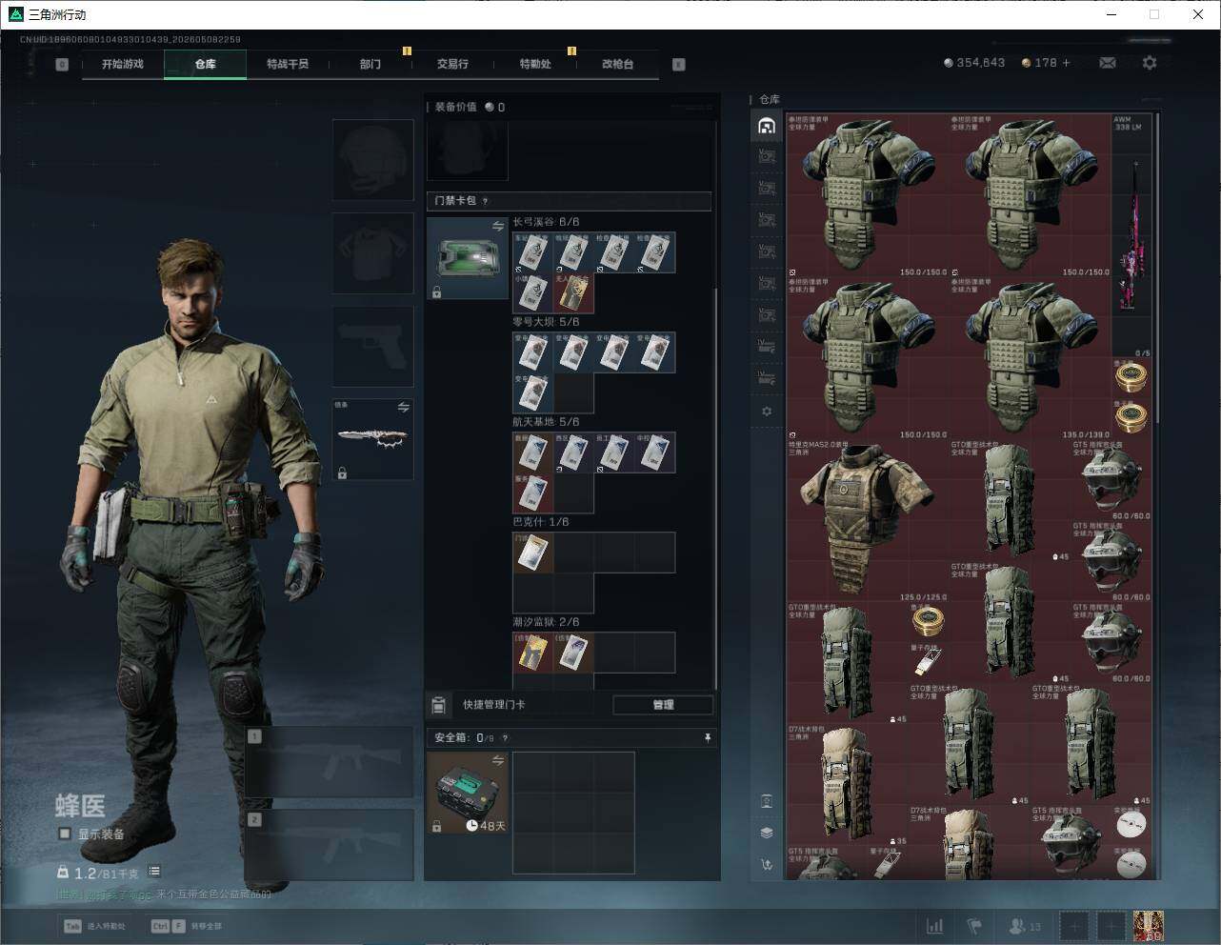This screenshot has height=945, width=1221.
Task: Open the mail envelope icon
Action: click(x=1107, y=63)
